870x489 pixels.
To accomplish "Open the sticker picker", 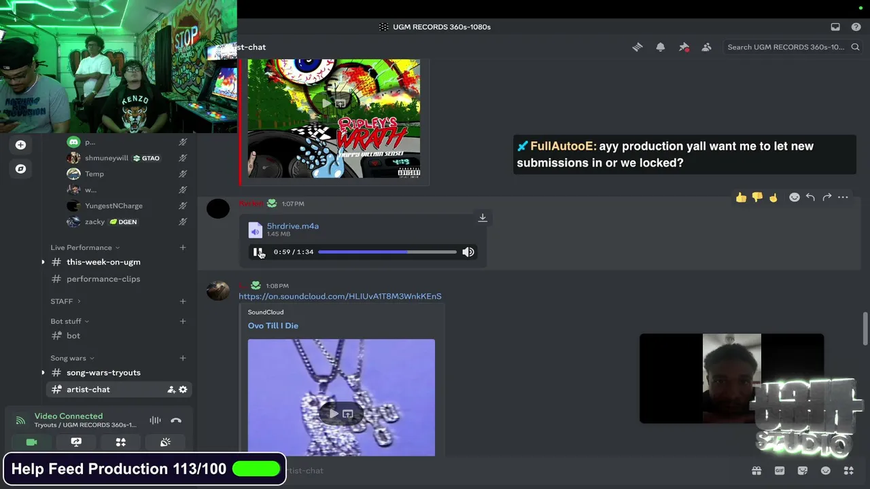I will [x=803, y=471].
